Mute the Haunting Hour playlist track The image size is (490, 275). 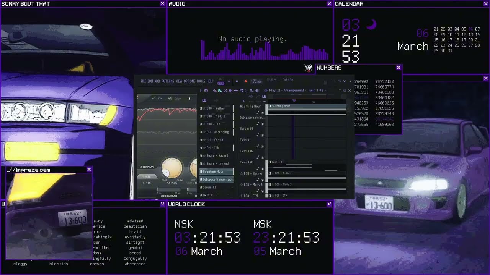[x=262, y=113]
